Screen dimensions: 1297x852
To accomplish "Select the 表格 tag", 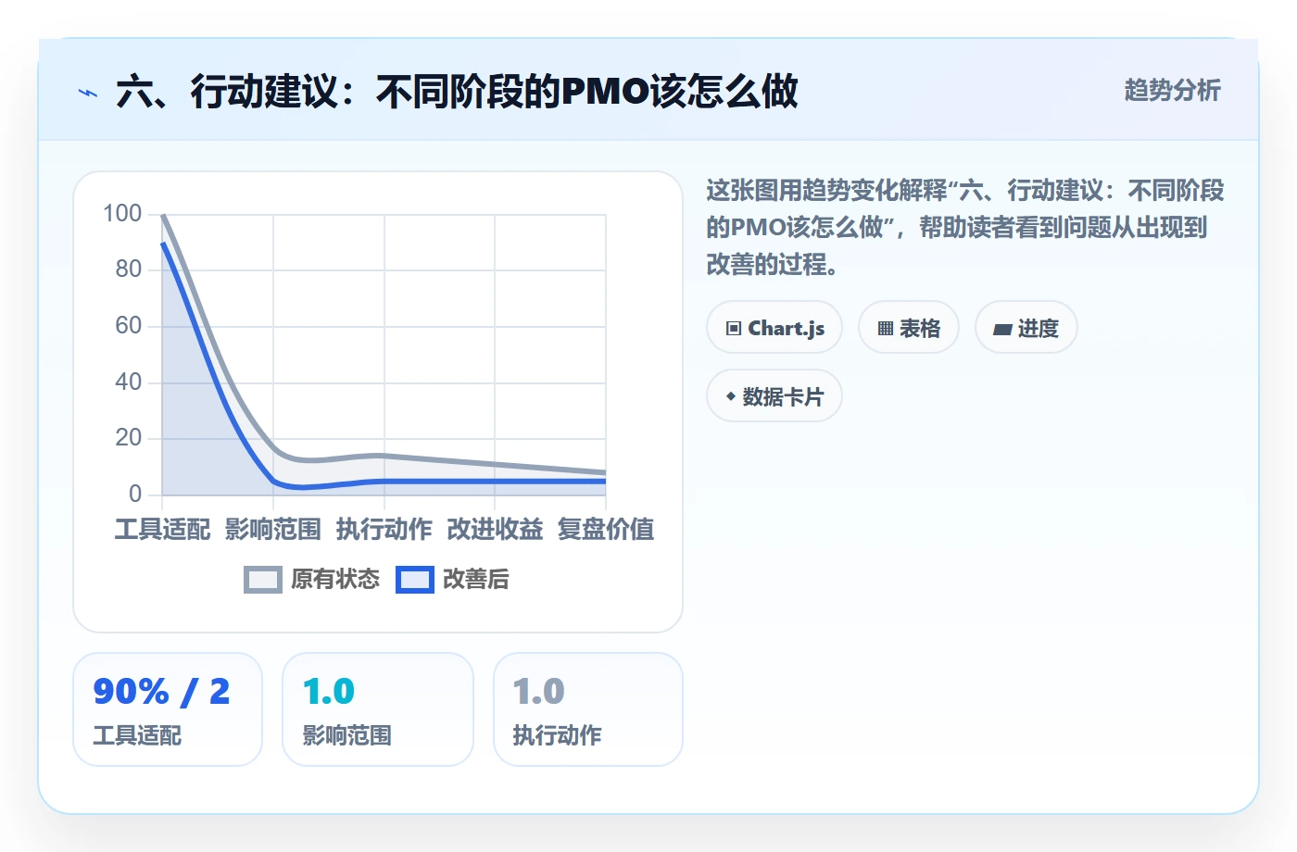I will click(909, 328).
